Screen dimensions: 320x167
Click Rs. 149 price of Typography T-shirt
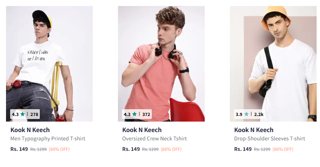(x=19, y=149)
